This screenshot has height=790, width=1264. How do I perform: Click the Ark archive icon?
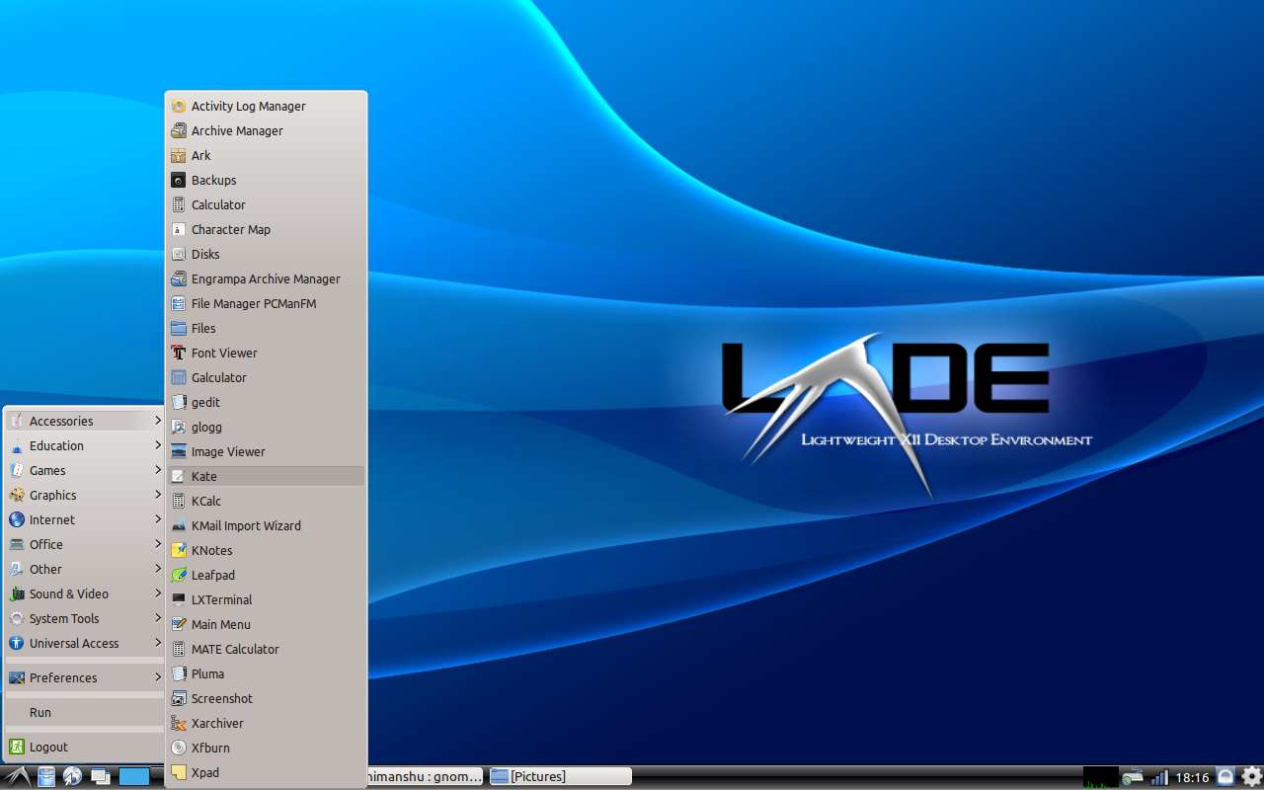tap(178, 155)
